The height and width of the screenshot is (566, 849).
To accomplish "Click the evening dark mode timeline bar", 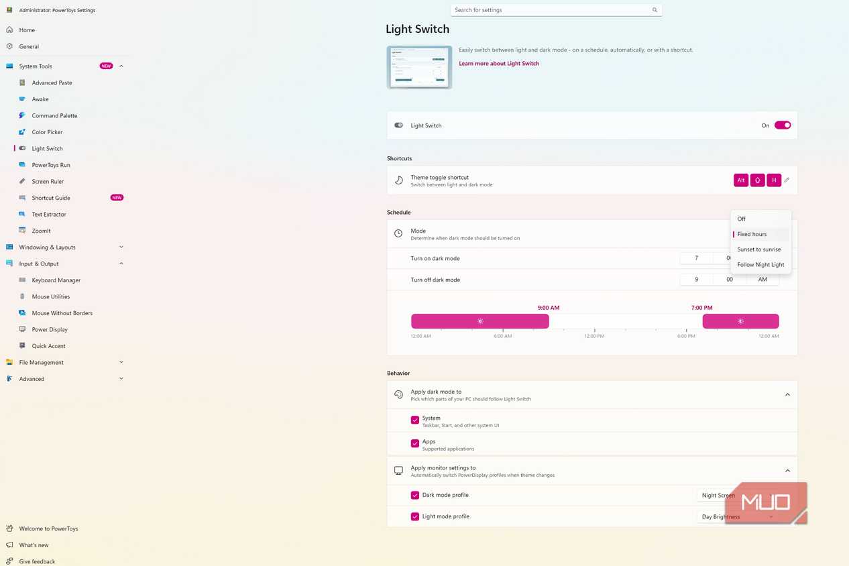I will [740, 321].
